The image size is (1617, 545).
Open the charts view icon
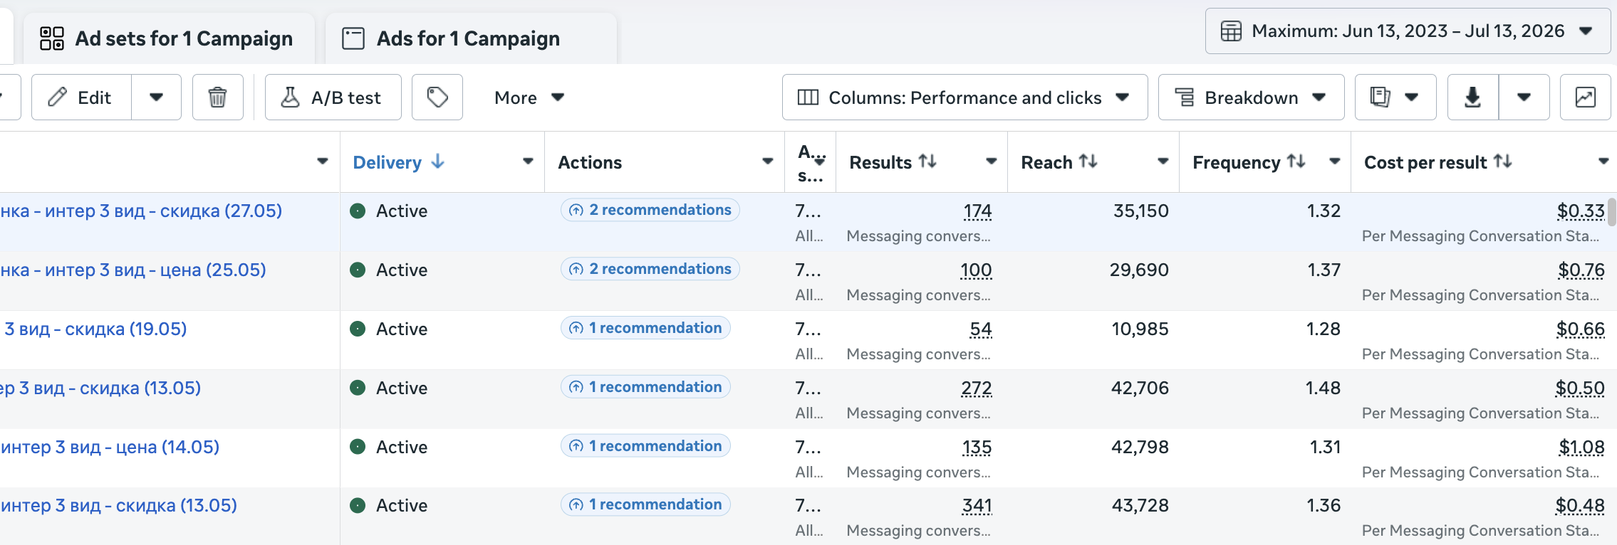pos(1585,97)
